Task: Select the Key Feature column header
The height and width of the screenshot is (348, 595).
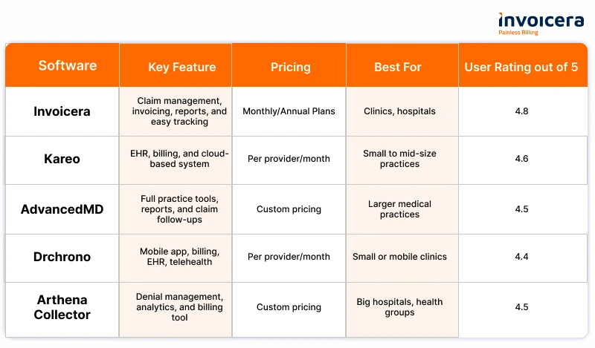Action: click(181, 67)
